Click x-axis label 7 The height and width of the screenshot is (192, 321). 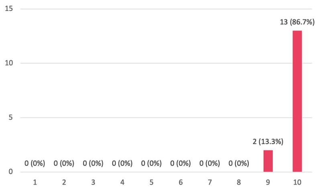[209, 182]
